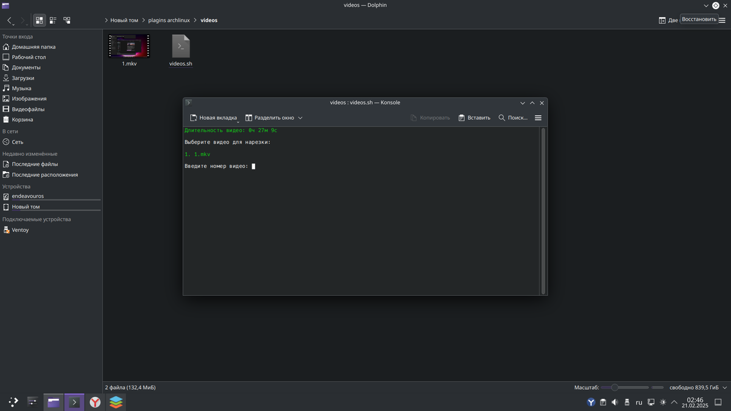Go forward in Dolphin navigation
731x411 pixels.
pos(23,20)
